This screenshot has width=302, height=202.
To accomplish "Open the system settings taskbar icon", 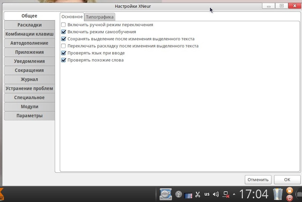I will coord(166,194).
